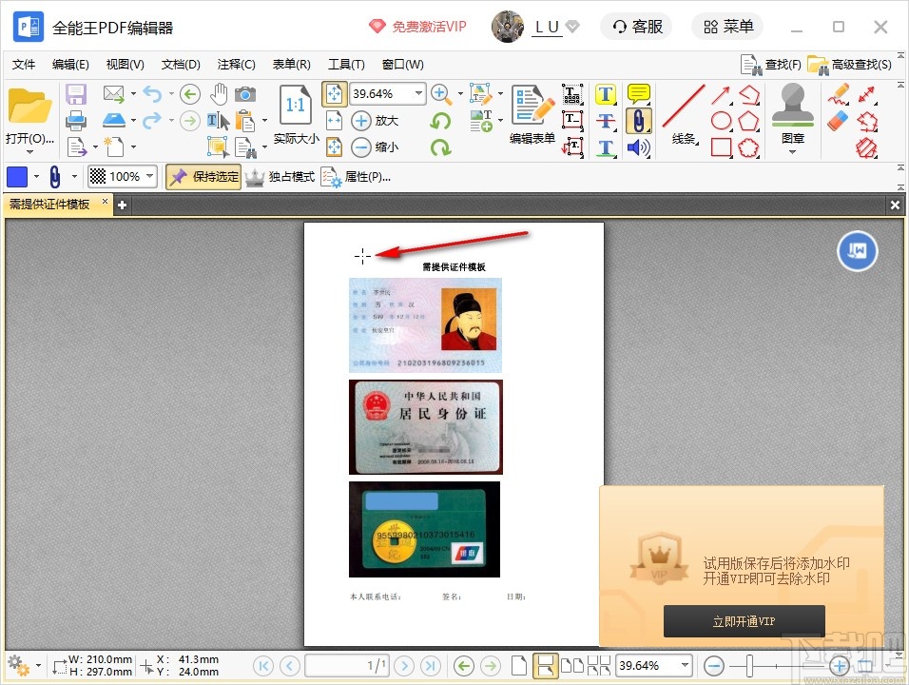This screenshot has width=909, height=685.
Task: Toggle Exclusive Mode crown option
Action: click(x=280, y=176)
